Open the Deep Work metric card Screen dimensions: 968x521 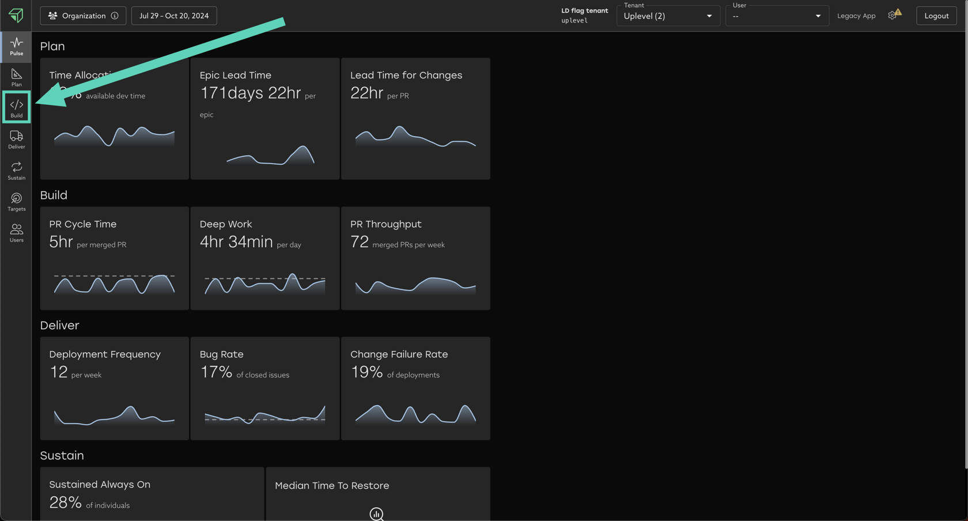[x=264, y=258]
